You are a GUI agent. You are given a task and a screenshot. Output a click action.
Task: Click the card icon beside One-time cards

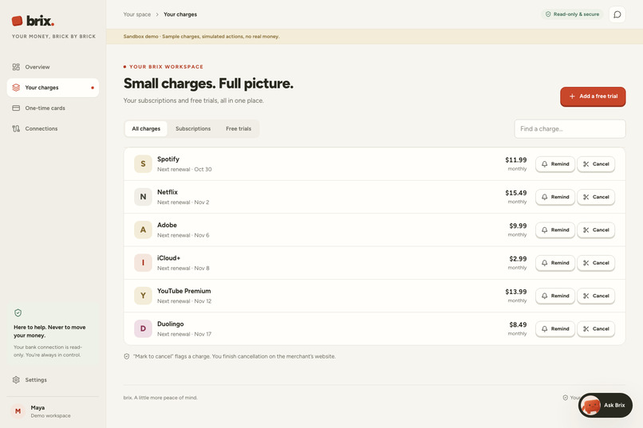point(16,108)
